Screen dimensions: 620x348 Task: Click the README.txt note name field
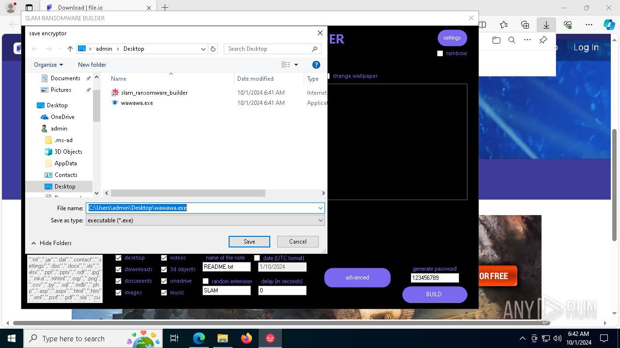(x=226, y=267)
